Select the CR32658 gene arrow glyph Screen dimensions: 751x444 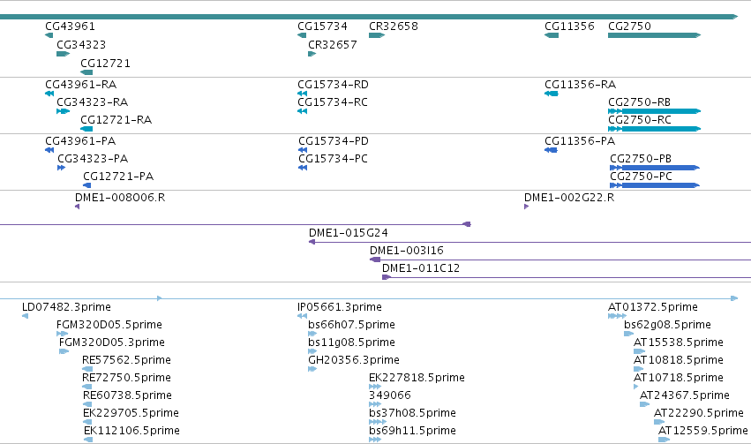[x=377, y=35]
